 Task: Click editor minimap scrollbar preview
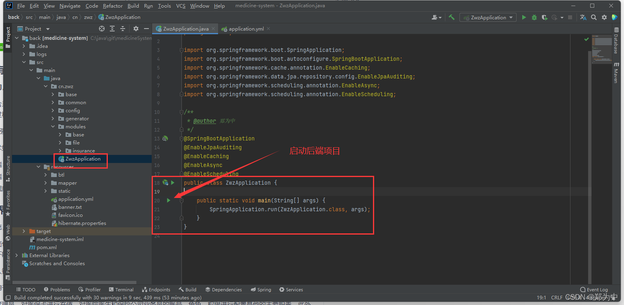602,49
